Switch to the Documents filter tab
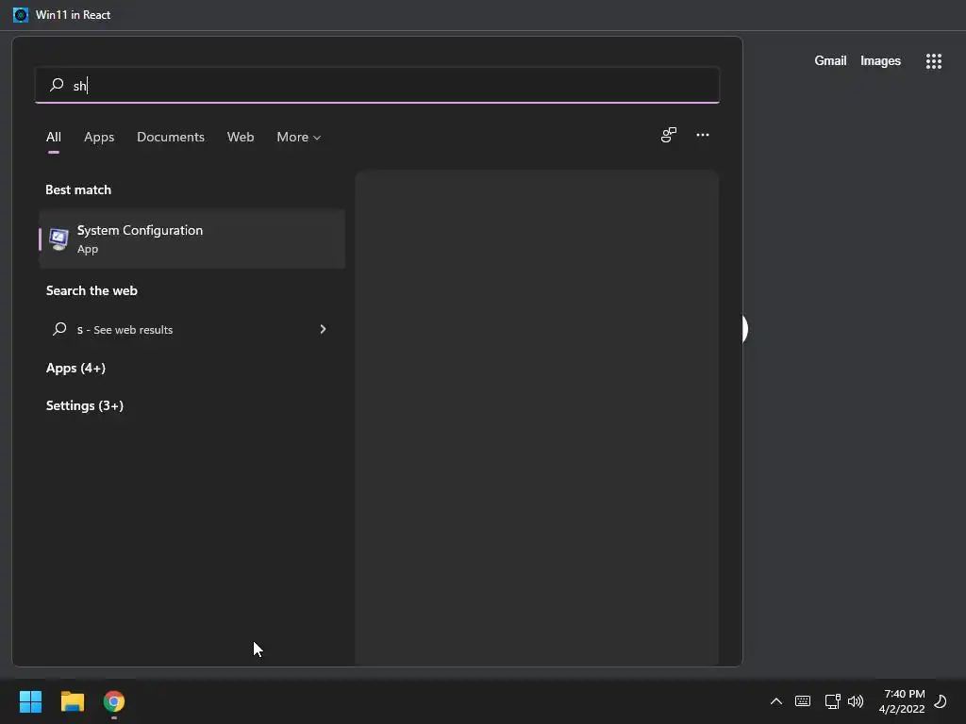Viewport: 966px width, 724px height. [171, 137]
